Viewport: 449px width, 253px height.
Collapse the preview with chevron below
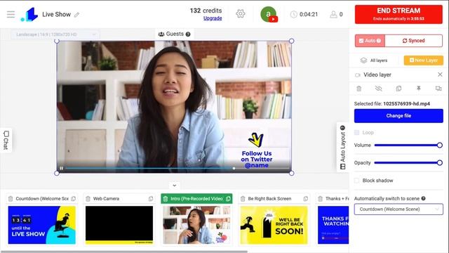pyautogui.click(x=175, y=186)
